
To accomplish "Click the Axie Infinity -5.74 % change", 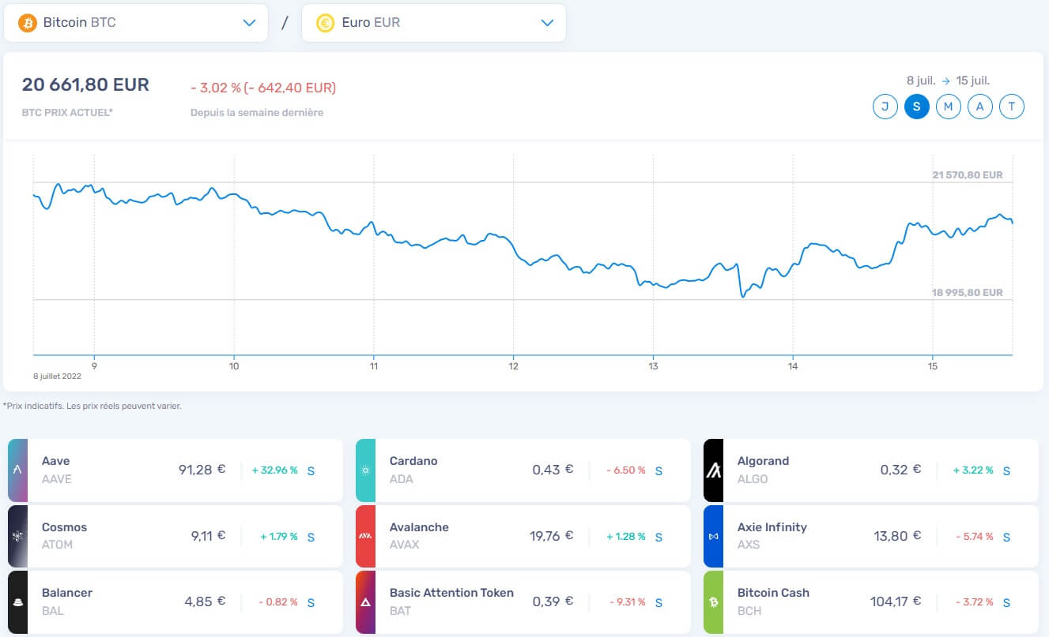I will [974, 537].
